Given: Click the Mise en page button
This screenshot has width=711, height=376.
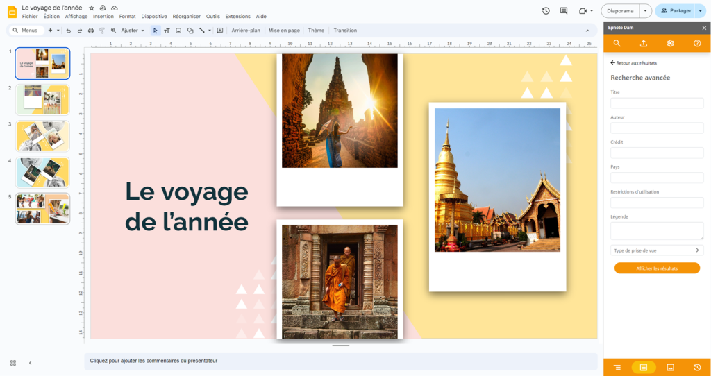Looking at the screenshot, I should (284, 31).
